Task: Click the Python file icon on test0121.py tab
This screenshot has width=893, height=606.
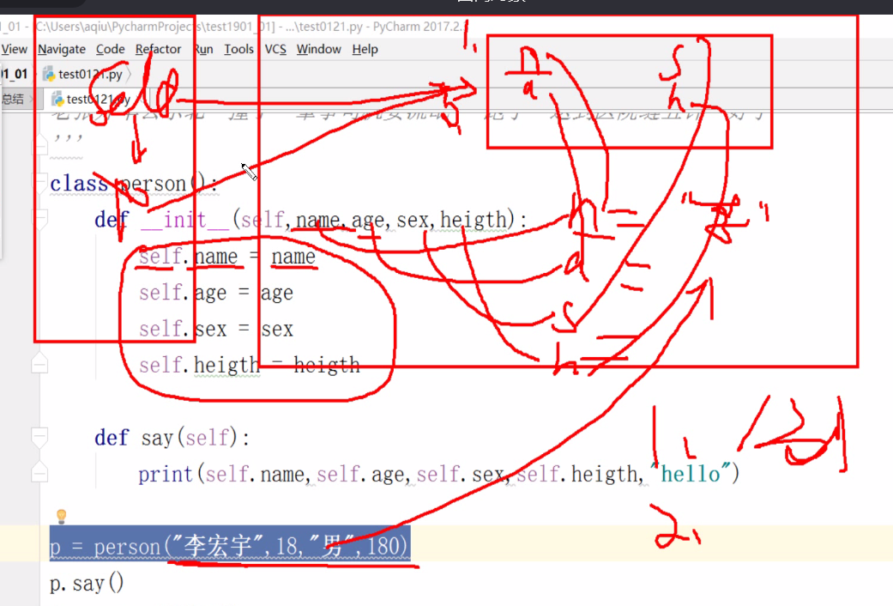Action: pyautogui.click(x=57, y=100)
